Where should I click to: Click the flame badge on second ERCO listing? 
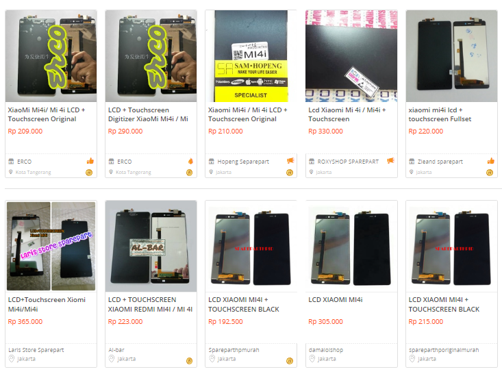click(x=190, y=161)
